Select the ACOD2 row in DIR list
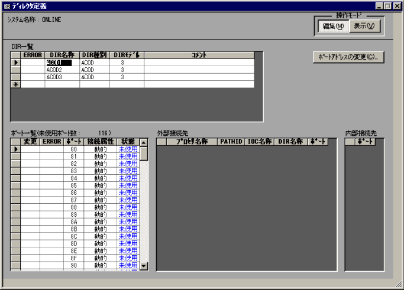 coord(59,69)
